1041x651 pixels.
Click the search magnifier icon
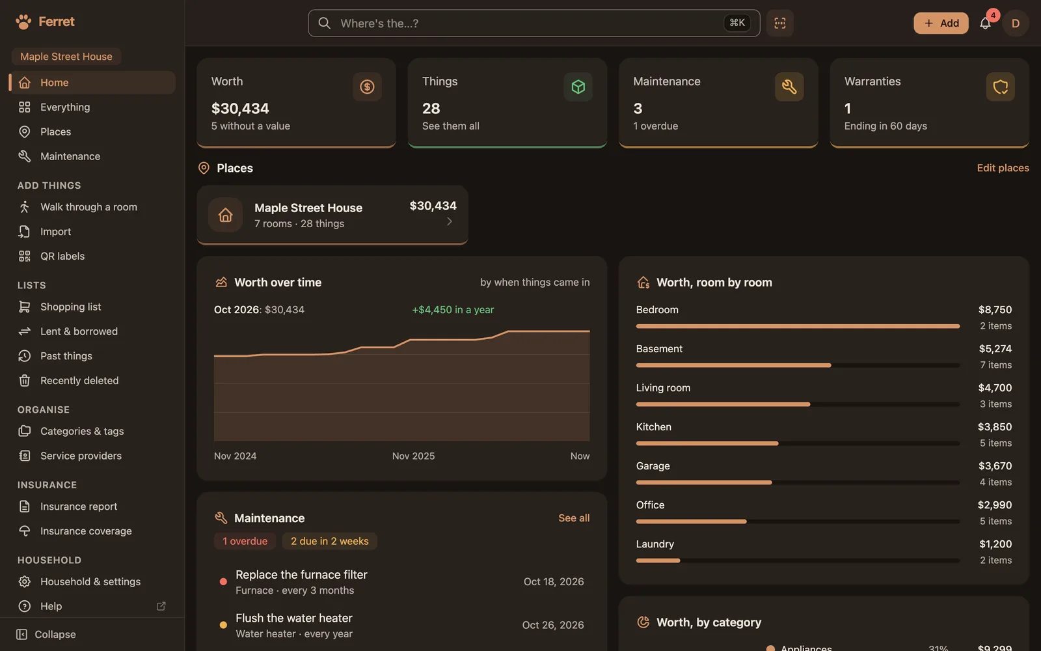click(324, 23)
